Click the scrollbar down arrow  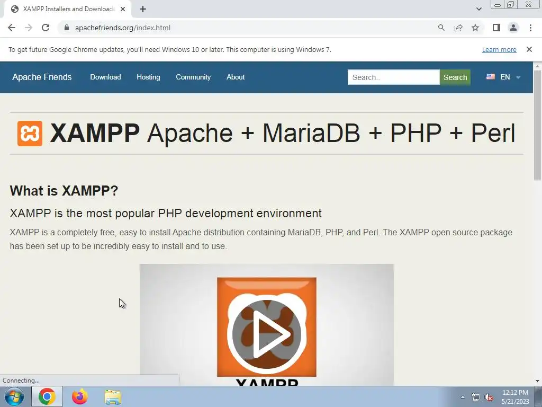[537, 381]
